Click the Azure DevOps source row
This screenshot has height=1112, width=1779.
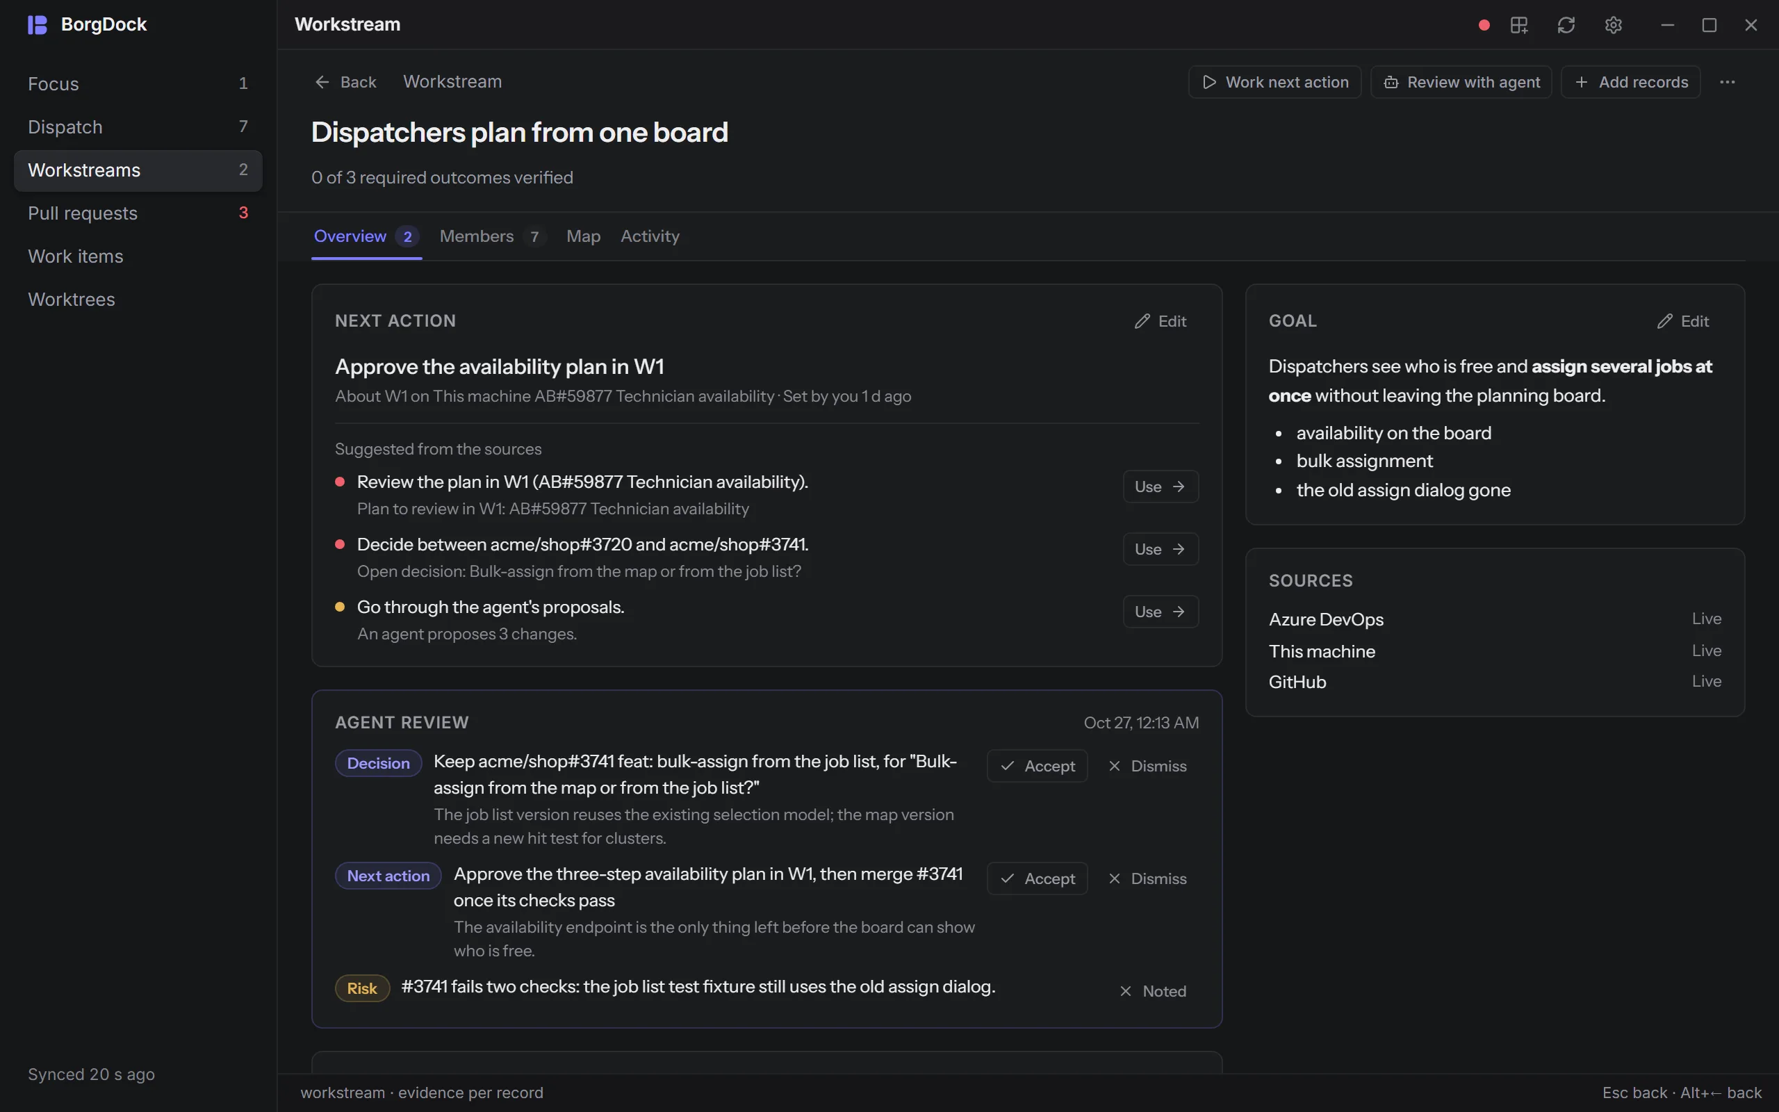1495,619
